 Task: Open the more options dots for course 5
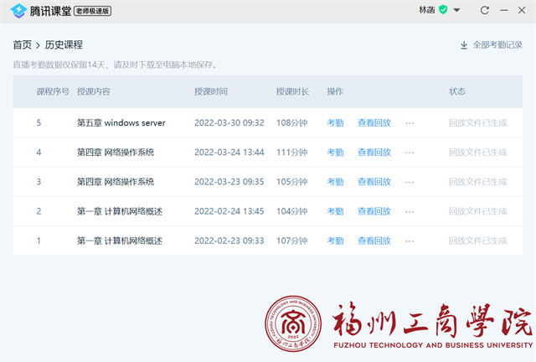point(410,123)
